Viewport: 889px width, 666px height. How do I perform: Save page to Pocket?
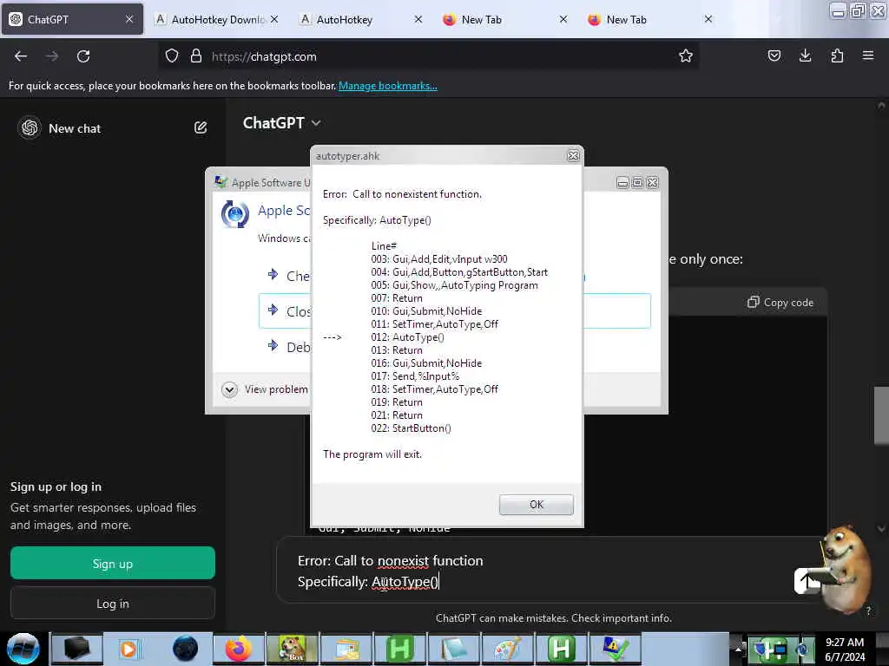pos(774,55)
